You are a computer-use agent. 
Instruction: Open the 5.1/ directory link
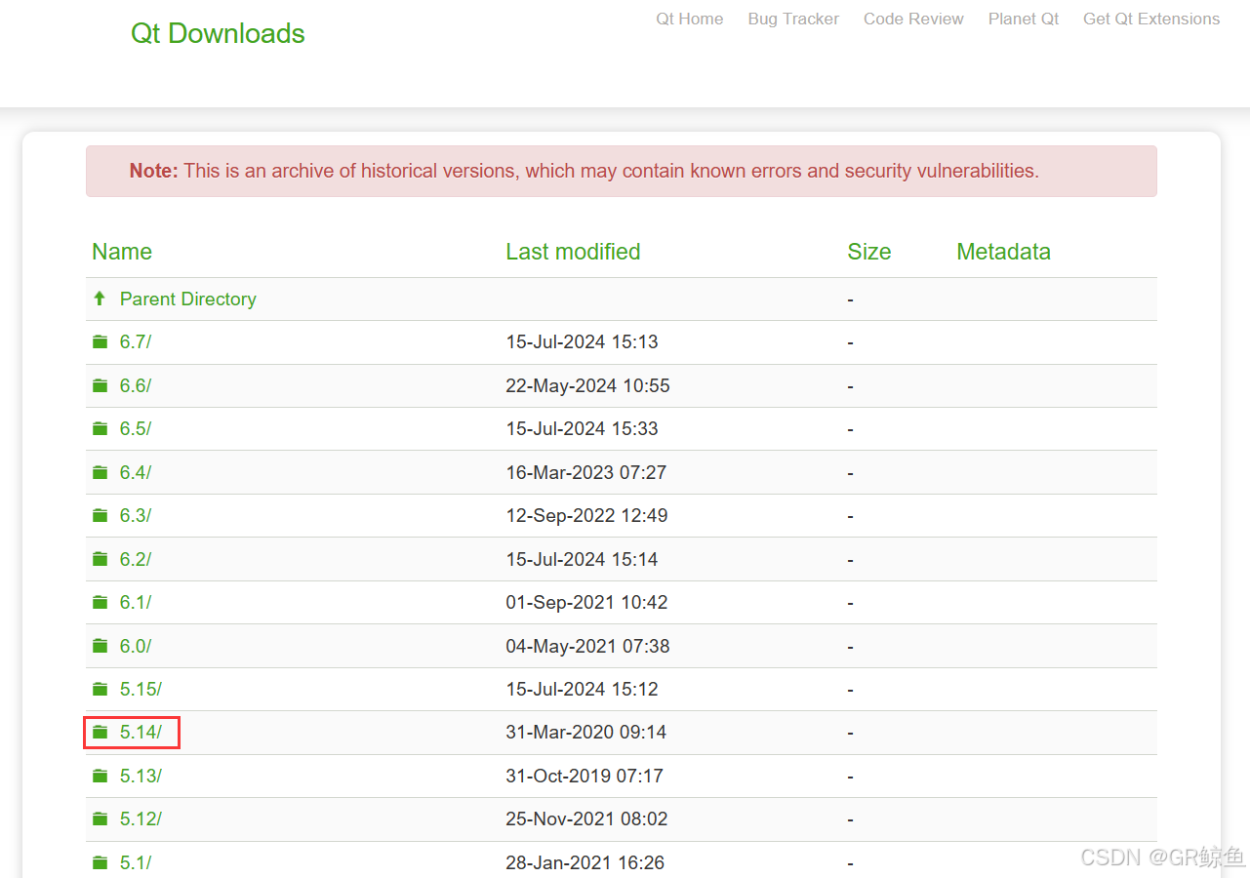tap(136, 862)
